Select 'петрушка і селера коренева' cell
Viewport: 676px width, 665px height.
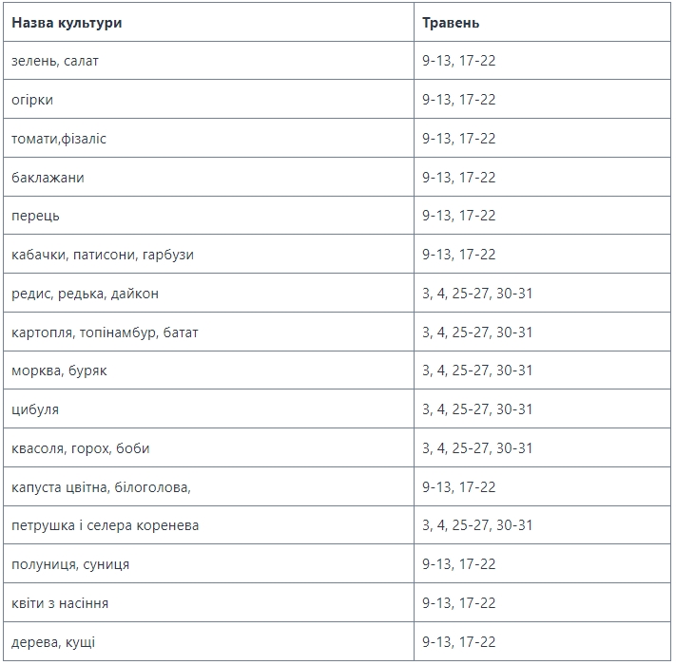coord(105,525)
